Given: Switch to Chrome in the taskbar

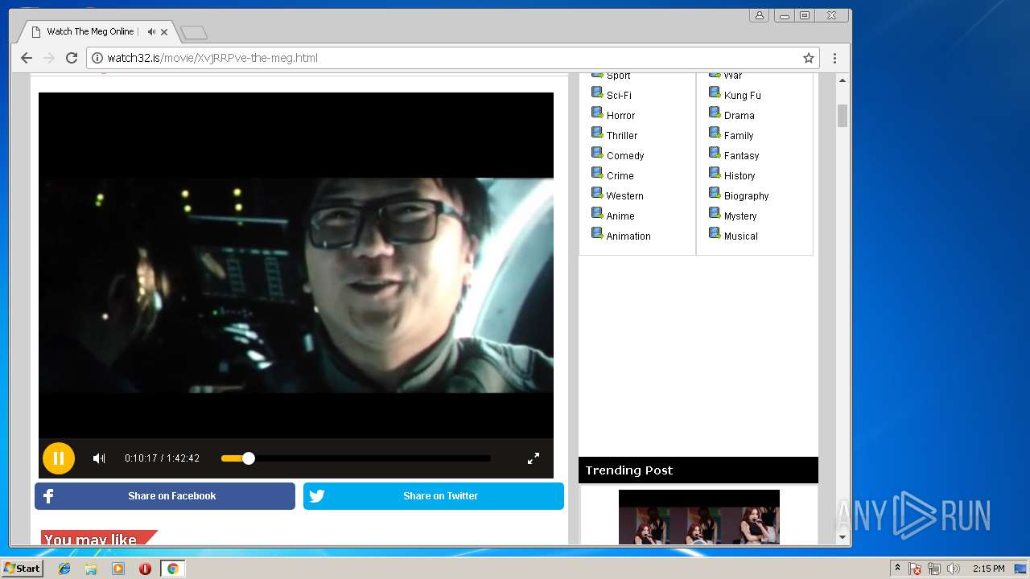Looking at the screenshot, I should tap(172, 569).
